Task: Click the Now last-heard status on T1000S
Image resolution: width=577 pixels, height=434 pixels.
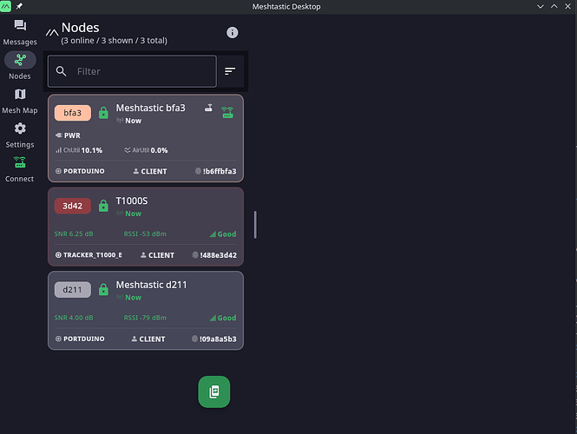Action: [129, 214]
